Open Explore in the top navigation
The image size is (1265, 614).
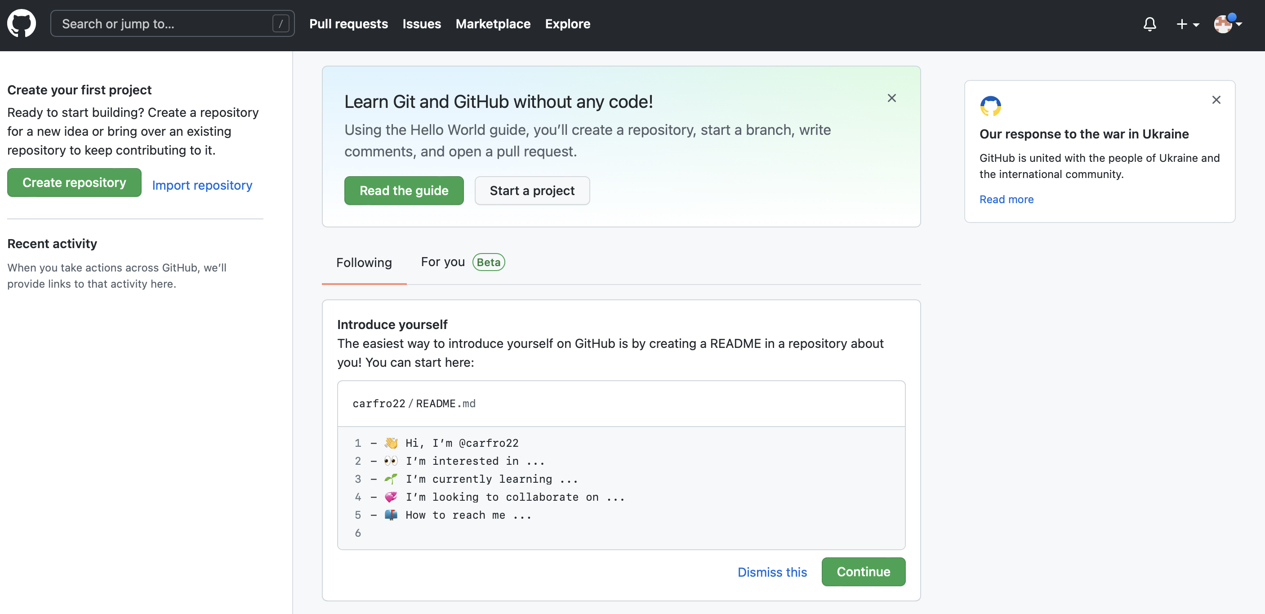(567, 23)
